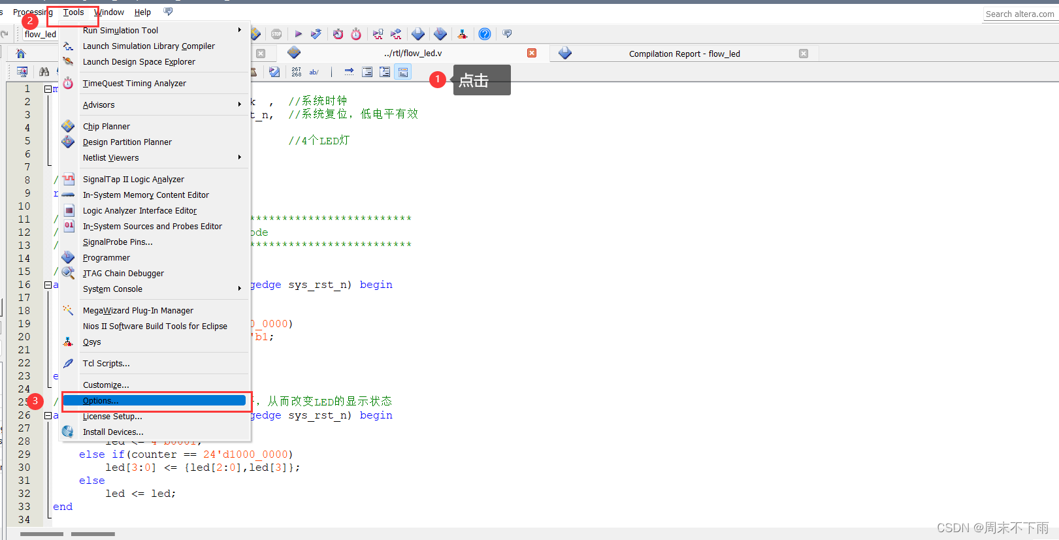Click the blue arrow go-to-line icon

tap(349, 72)
